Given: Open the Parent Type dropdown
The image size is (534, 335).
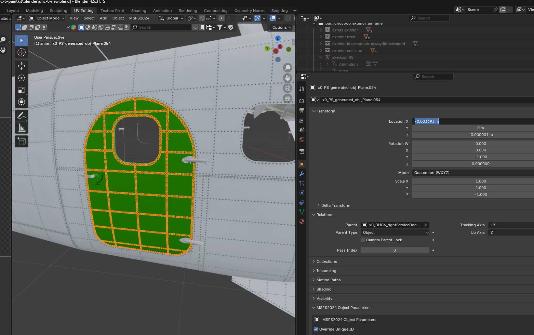Looking at the screenshot, I should [x=395, y=232].
